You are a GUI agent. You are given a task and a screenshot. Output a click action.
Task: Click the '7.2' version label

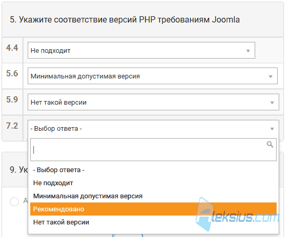click(12, 126)
